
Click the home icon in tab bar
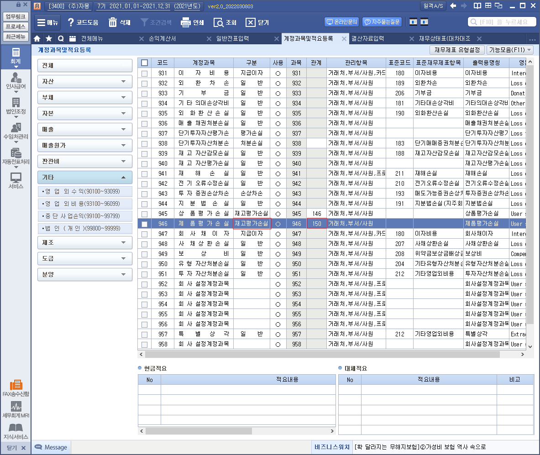[37, 38]
